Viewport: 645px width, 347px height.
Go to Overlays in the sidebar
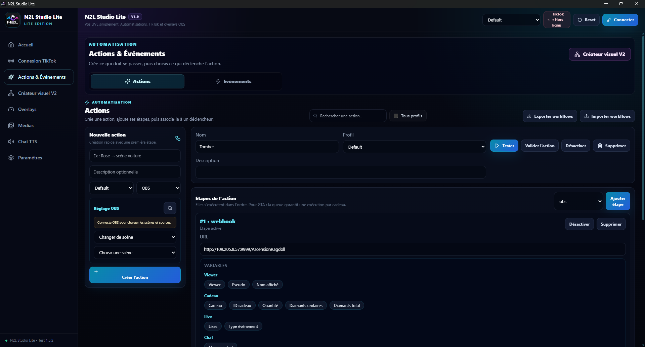point(39,109)
